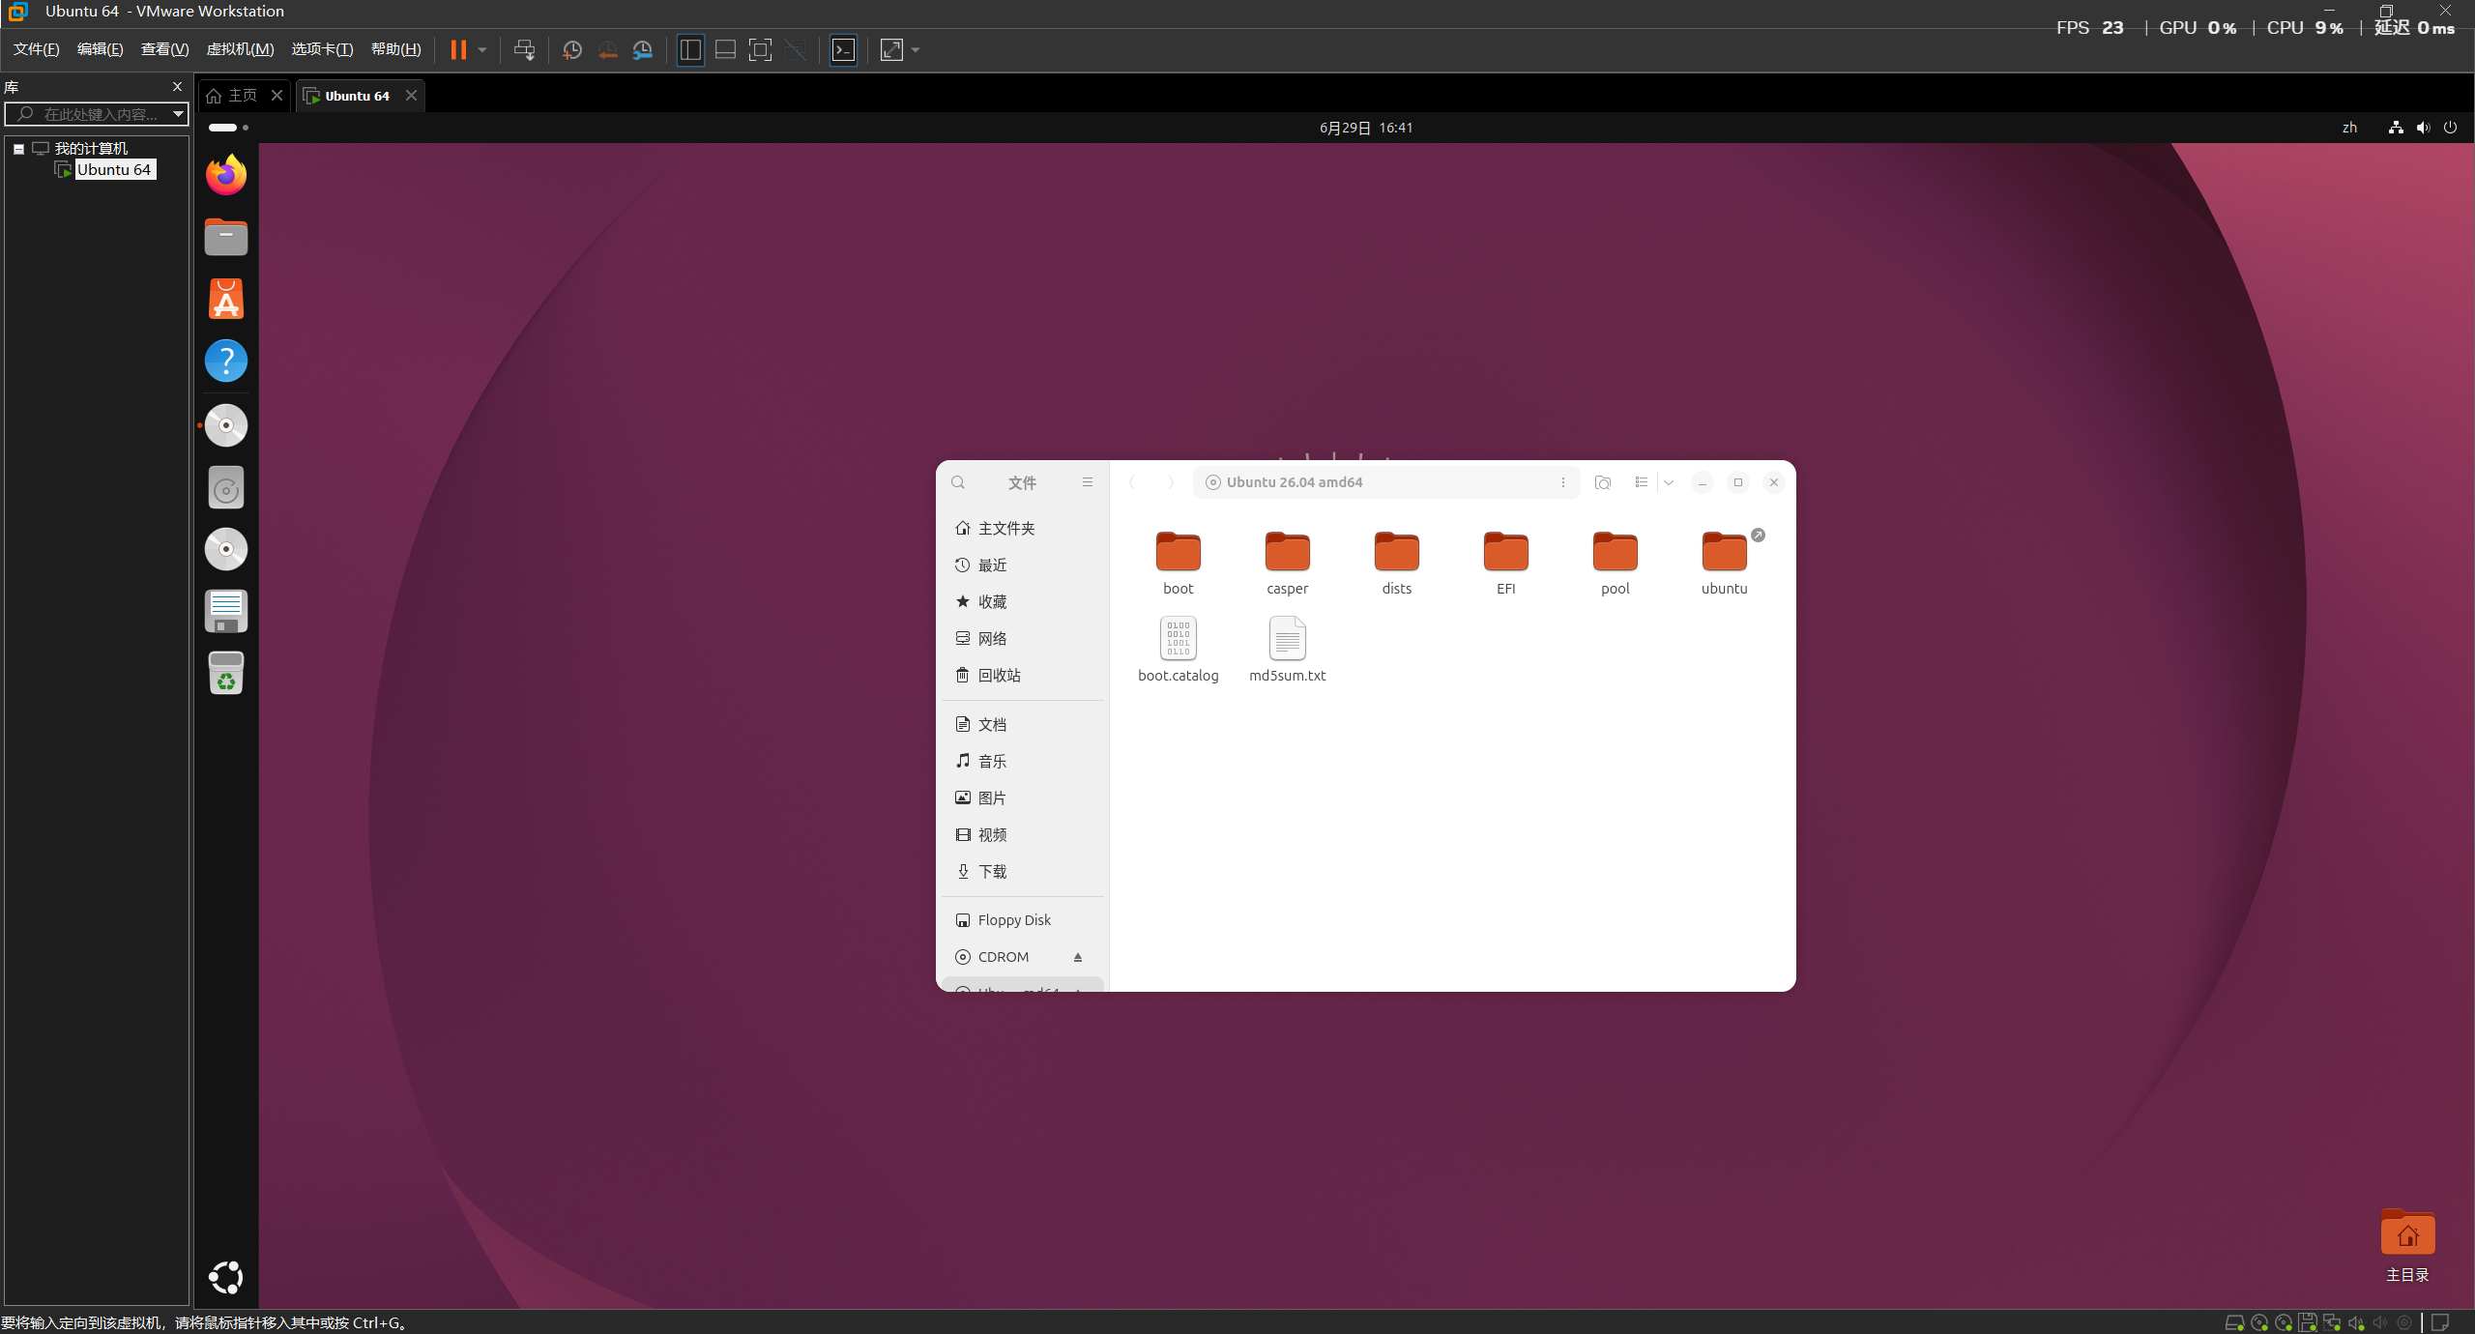The width and height of the screenshot is (2475, 1334).
Task: Send Ctrl+Alt+Del to the virtual machine
Action: [x=524, y=50]
